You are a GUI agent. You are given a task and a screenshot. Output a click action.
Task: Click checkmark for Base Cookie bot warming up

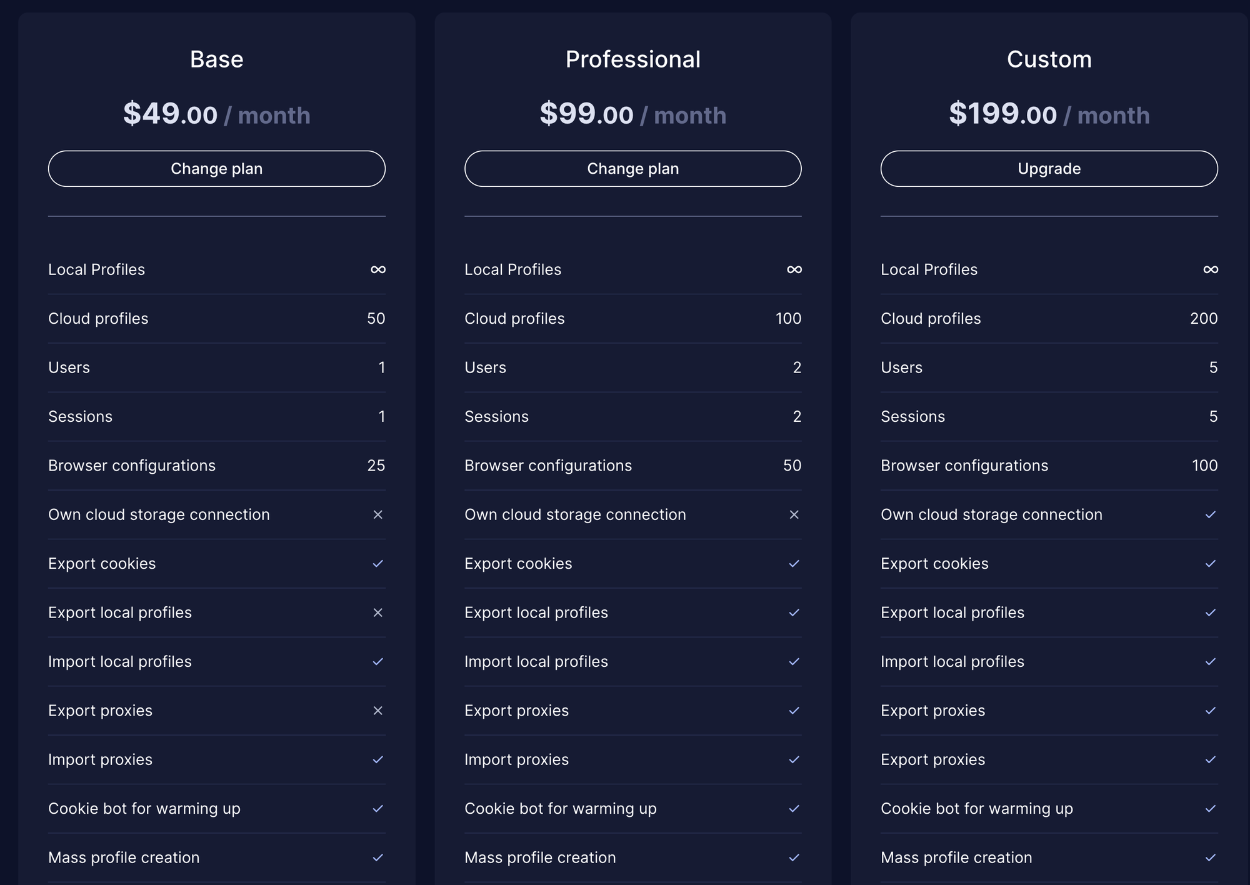[377, 809]
